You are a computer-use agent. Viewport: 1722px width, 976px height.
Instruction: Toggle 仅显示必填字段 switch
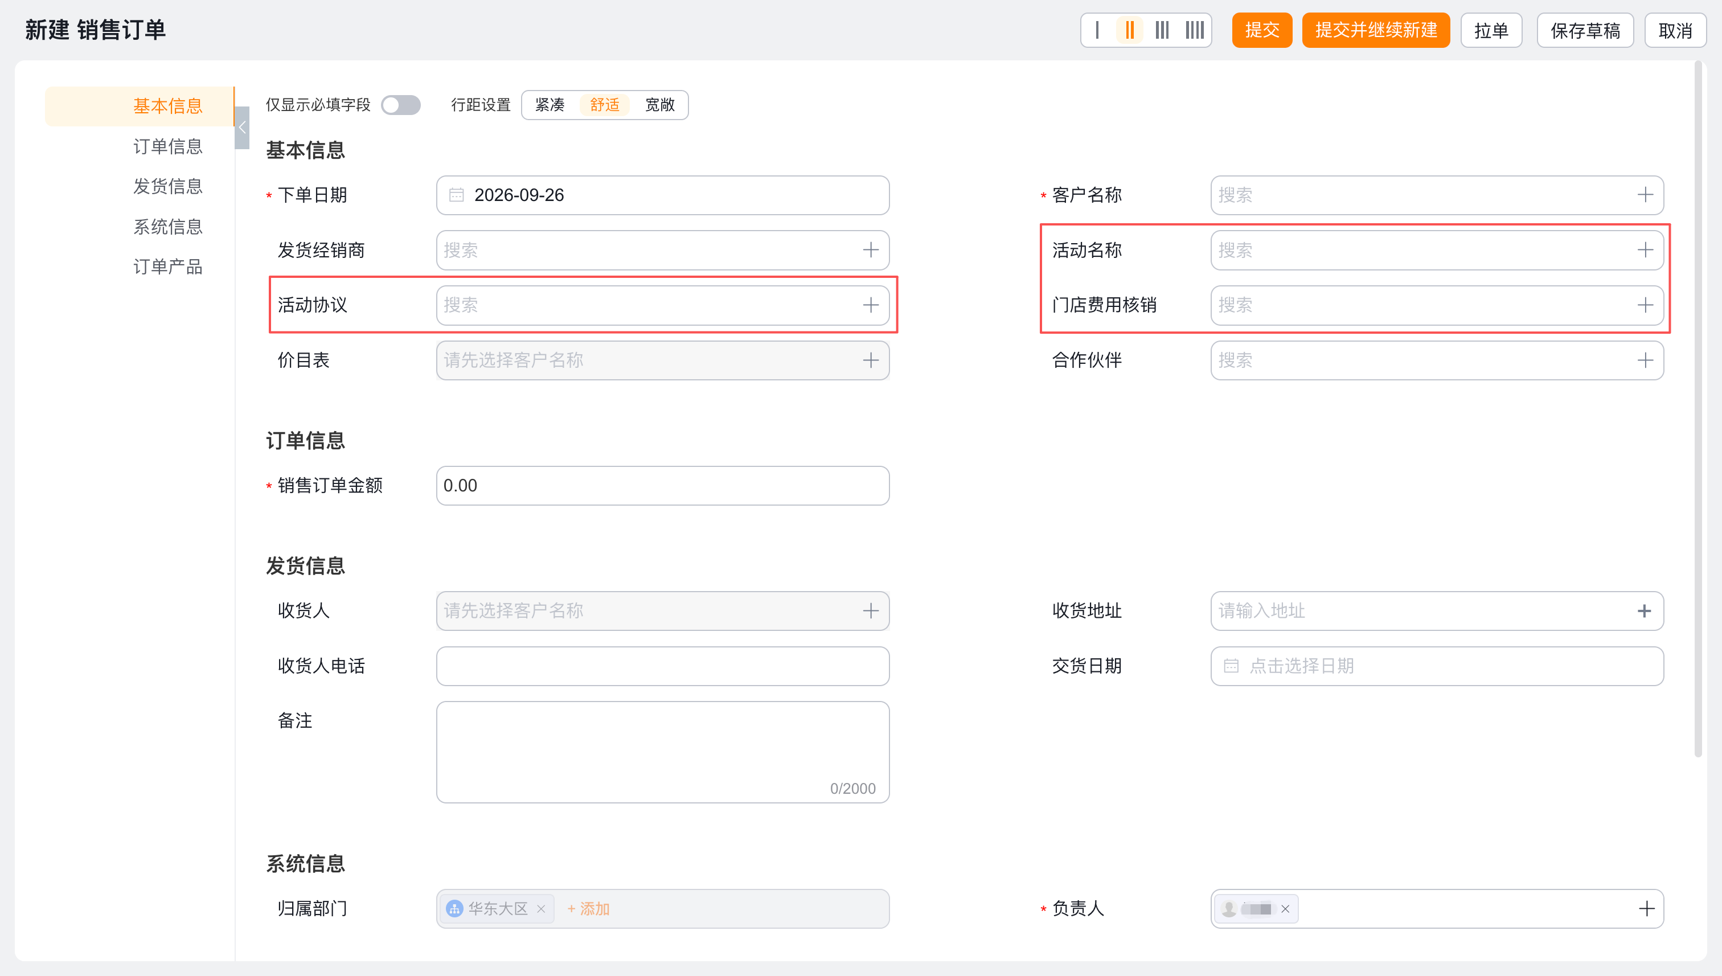pos(401,105)
